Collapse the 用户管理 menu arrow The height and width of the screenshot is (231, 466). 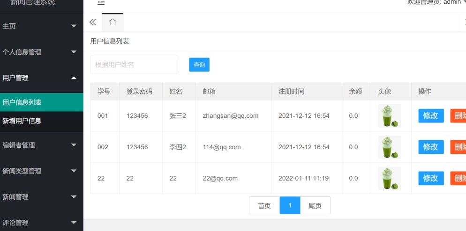(x=74, y=78)
